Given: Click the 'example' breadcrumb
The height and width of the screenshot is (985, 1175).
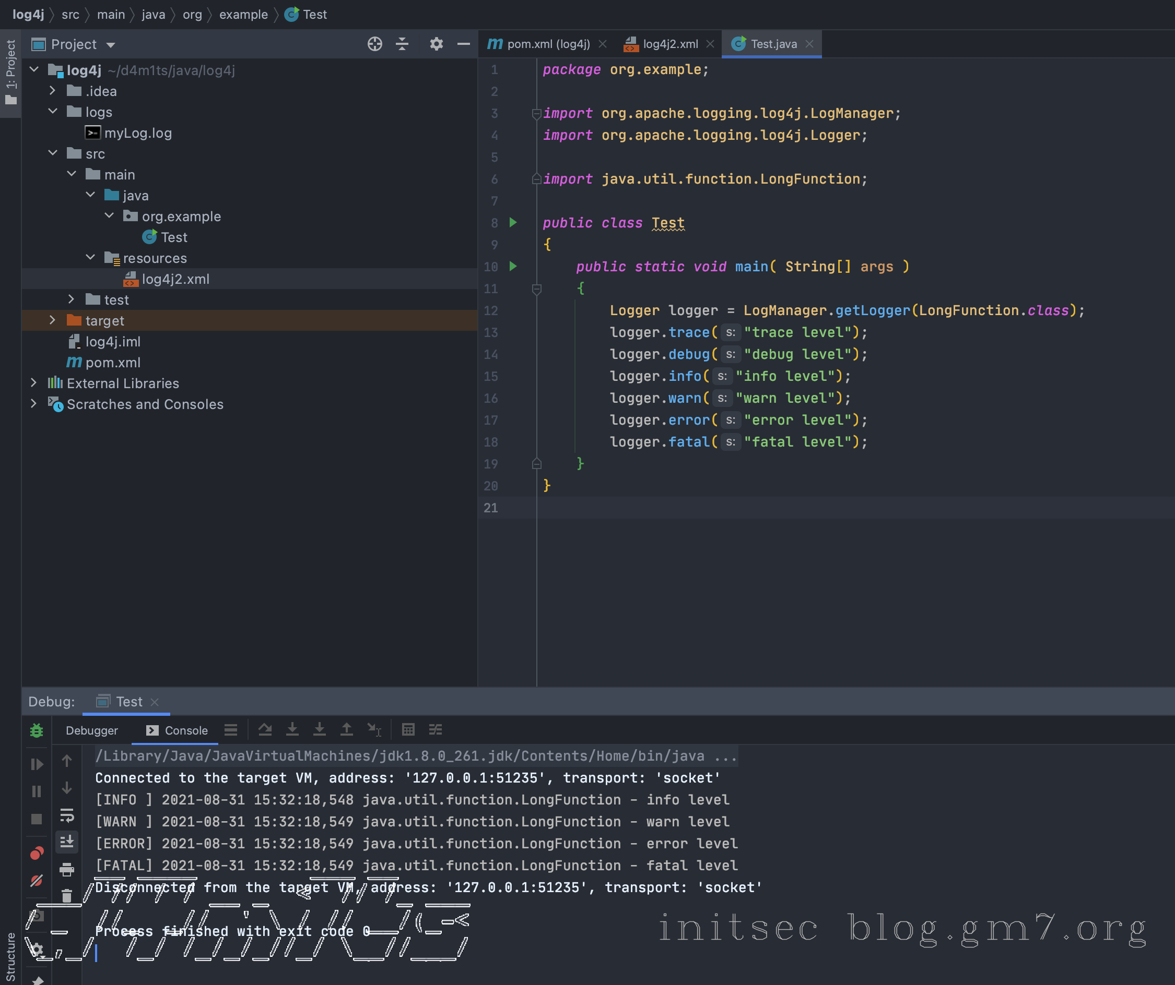Looking at the screenshot, I should coord(243,15).
